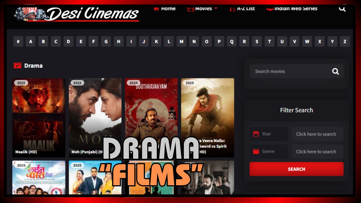This screenshot has width=361, height=203.
Task: Click the home icon in the navigation bar
Action: (156, 8)
